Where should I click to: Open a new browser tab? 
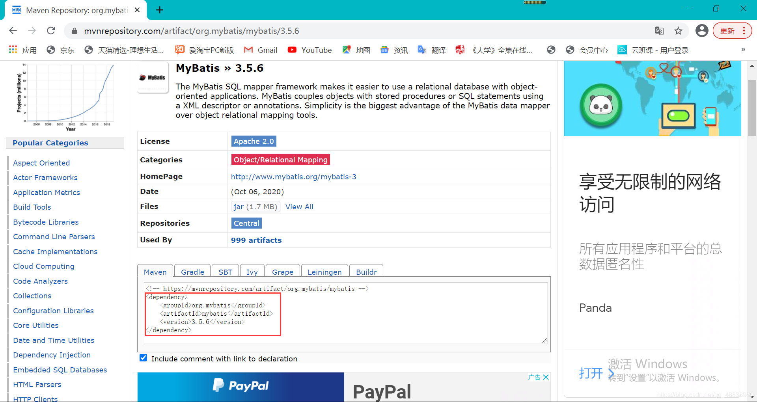click(x=160, y=10)
